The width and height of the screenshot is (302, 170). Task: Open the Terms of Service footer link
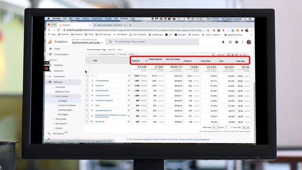point(169,139)
